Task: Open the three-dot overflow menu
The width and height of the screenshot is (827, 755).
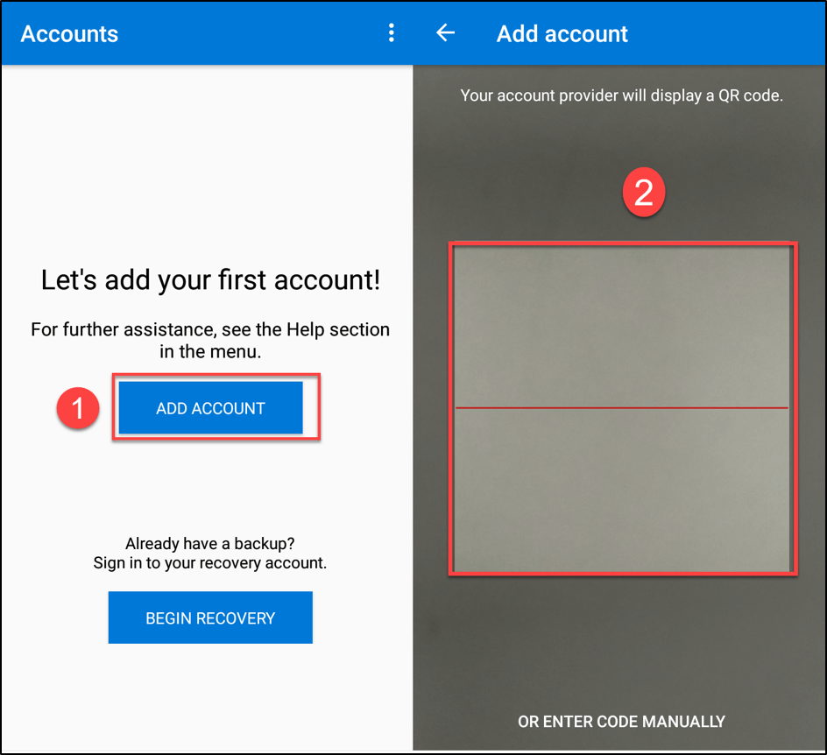Action: coord(391,33)
